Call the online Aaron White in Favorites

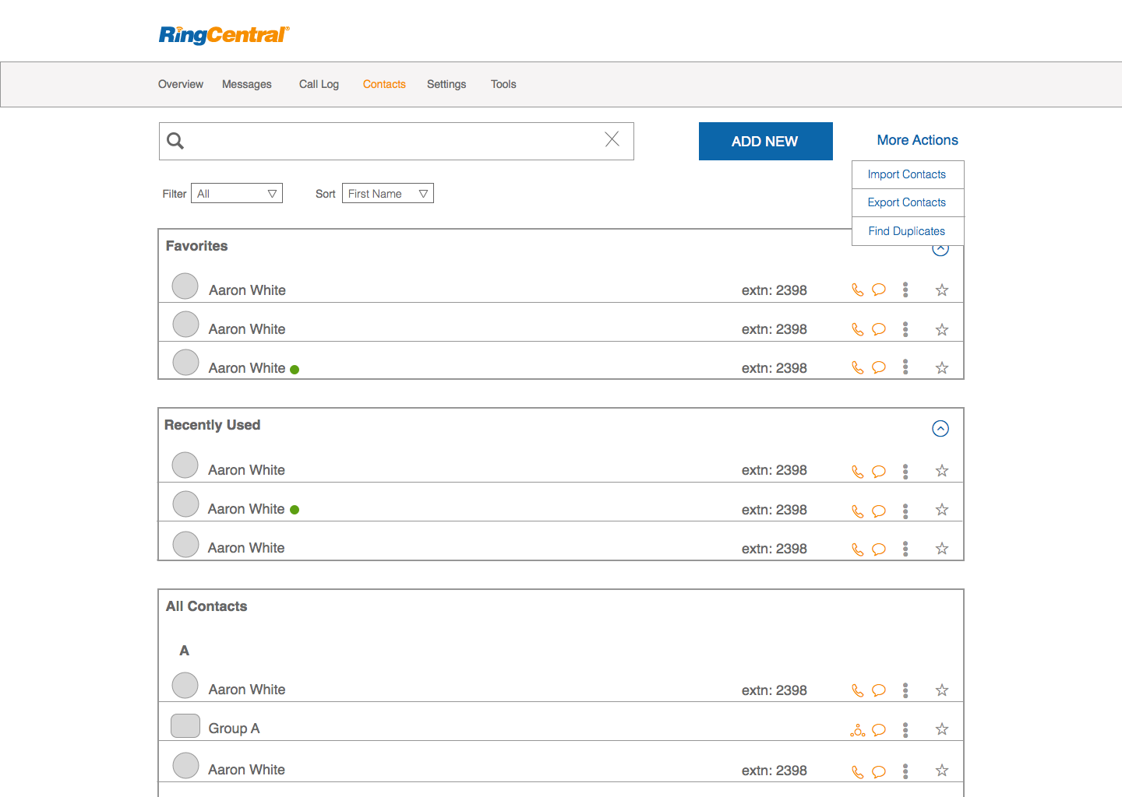(858, 367)
